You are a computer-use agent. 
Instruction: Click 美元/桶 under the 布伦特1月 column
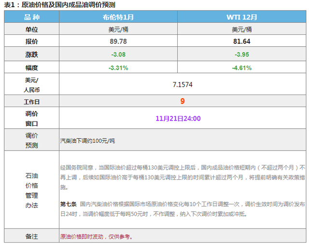(118, 29)
